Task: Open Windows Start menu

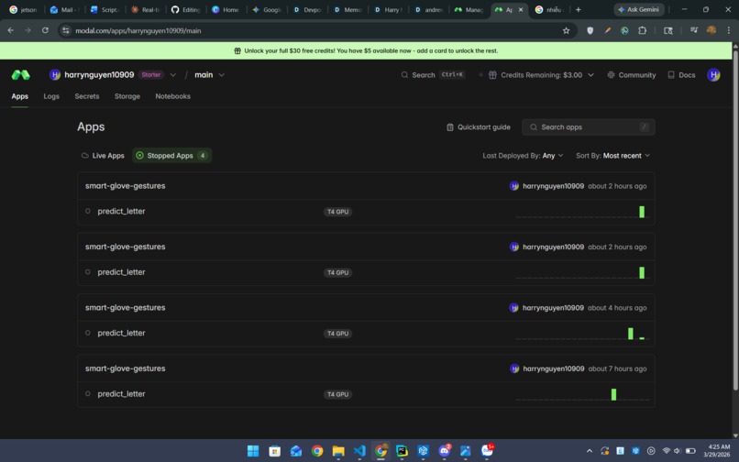Action: [x=253, y=451]
